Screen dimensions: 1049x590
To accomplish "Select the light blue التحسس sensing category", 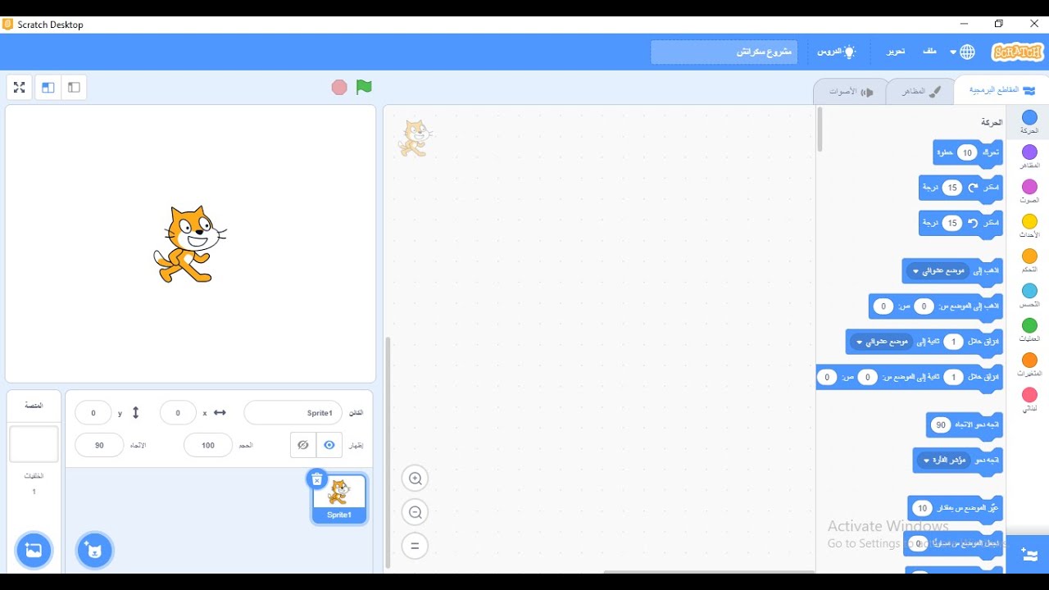I will [x=1029, y=296].
